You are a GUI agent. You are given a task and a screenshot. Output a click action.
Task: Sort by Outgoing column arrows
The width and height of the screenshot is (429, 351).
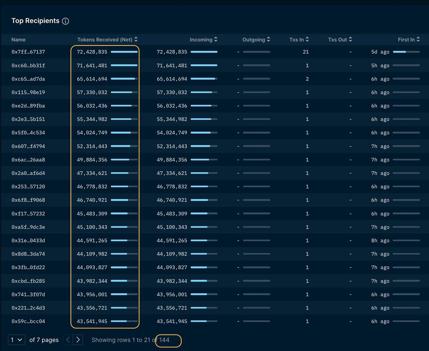coord(268,40)
